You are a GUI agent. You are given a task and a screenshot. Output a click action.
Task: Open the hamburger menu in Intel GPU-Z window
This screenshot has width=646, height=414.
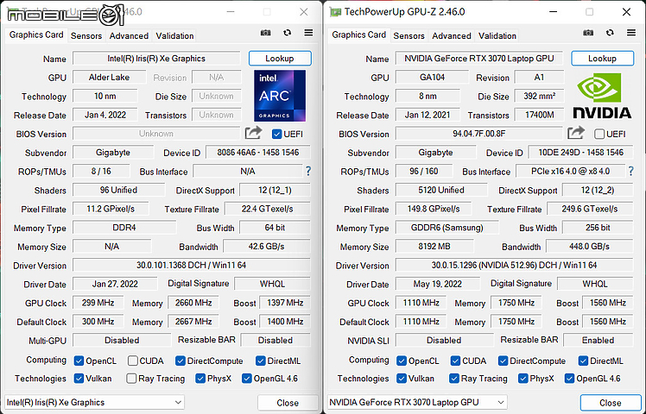tap(308, 33)
